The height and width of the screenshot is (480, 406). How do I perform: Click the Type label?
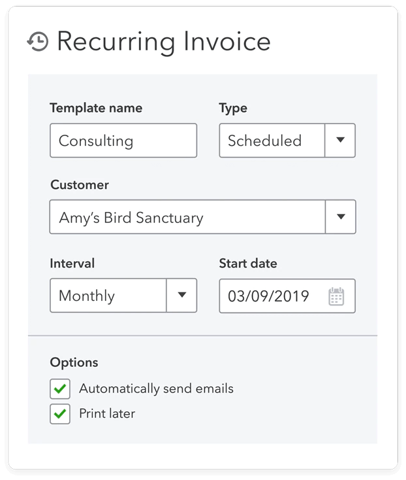coord(233,109)
